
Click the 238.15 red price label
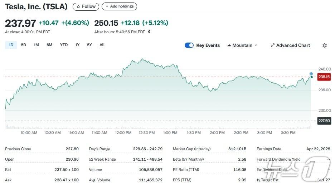click(324, 77)
